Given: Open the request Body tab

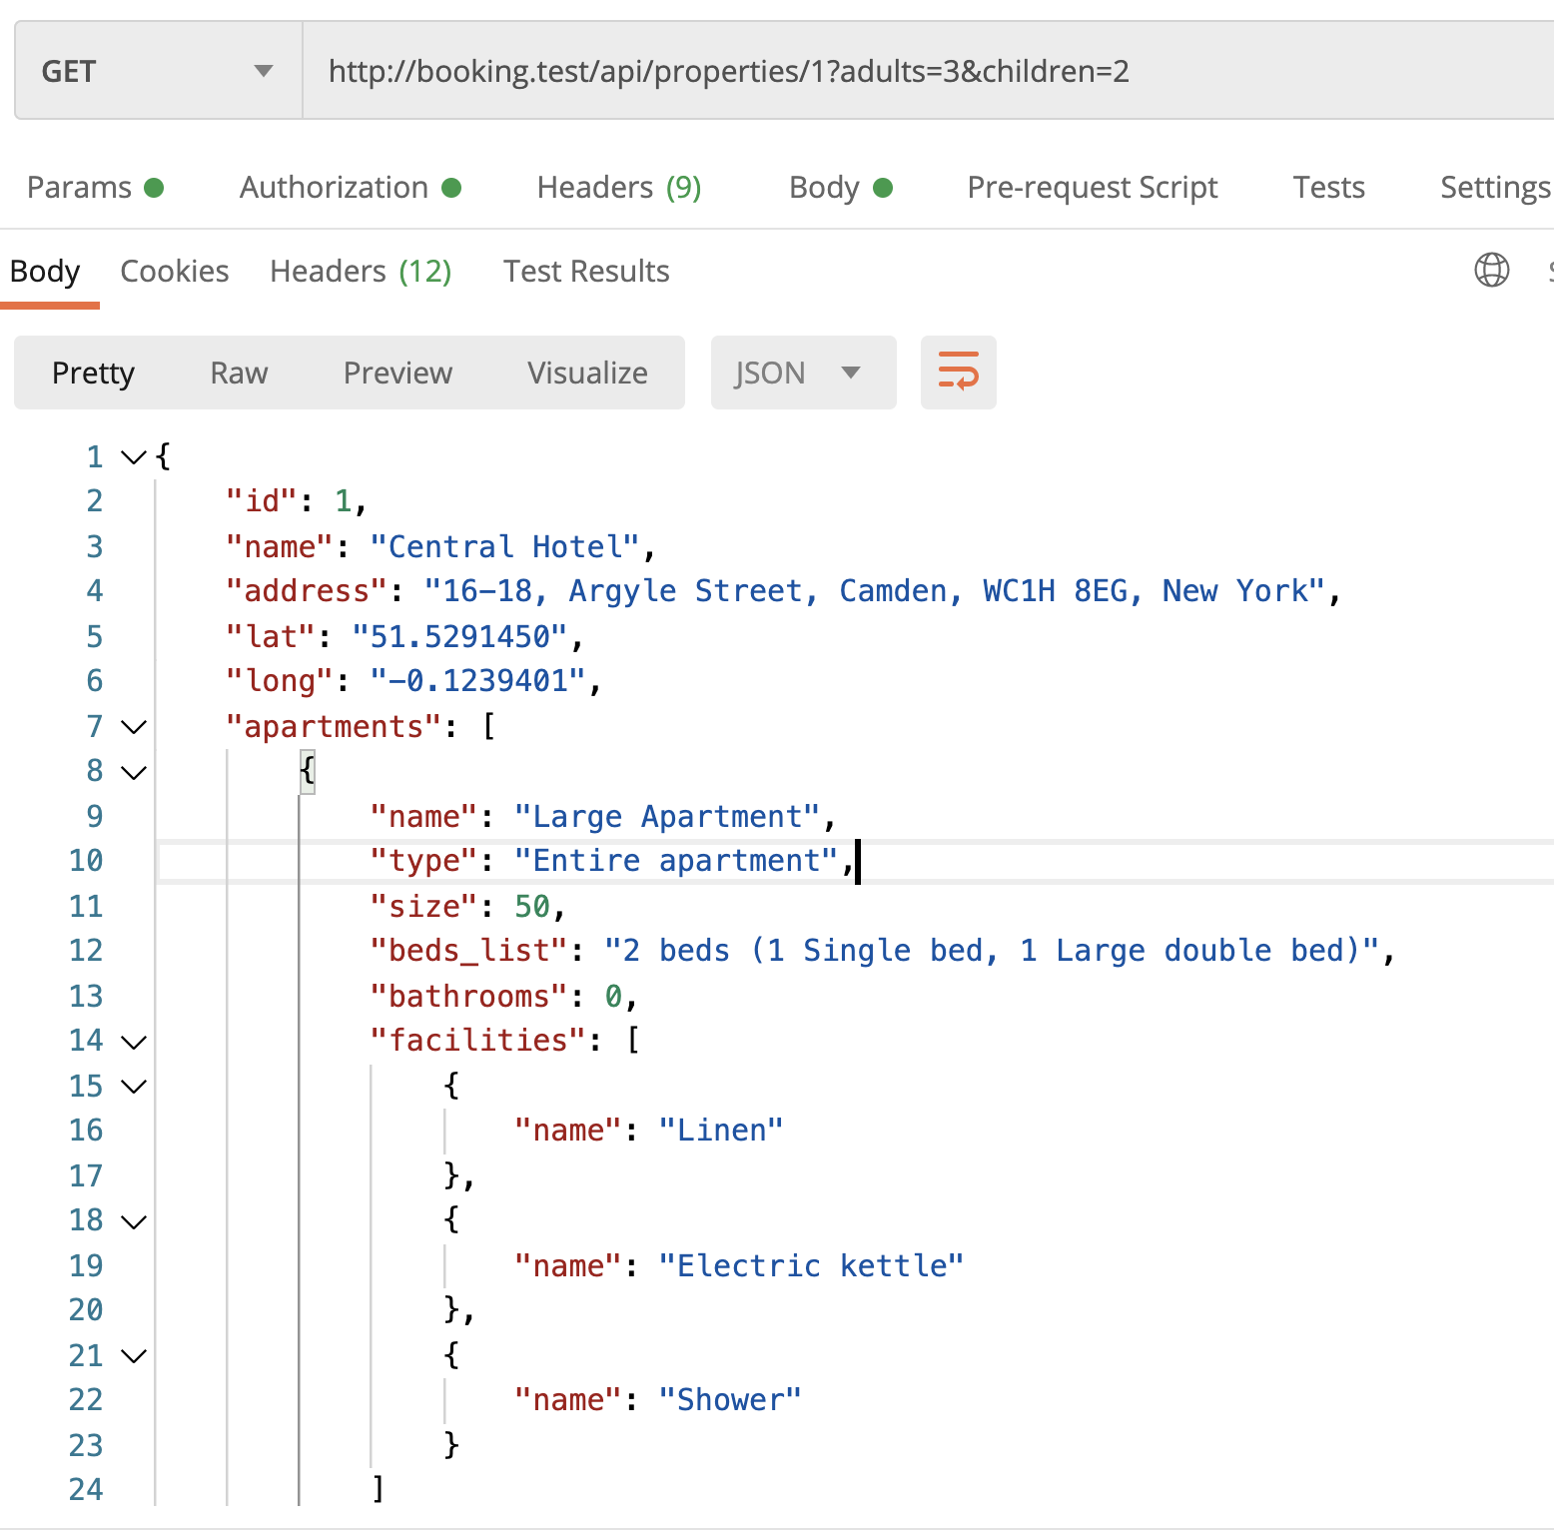Looking at the screenshot, I should [x=840, y=188].
